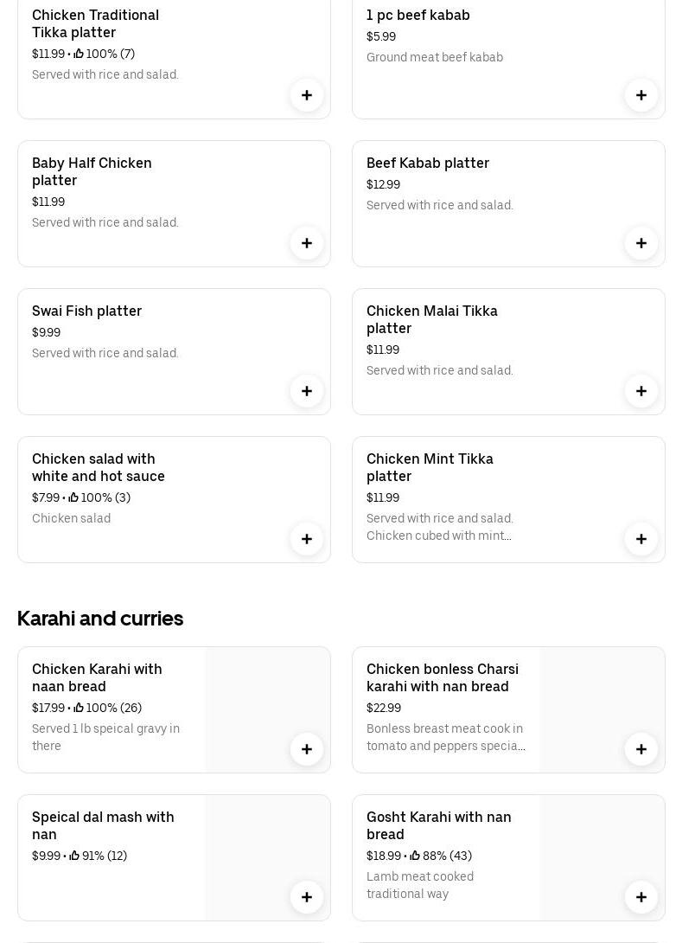
Task: Open Beef Kabab platter details
Action: pyautogui.click(x=427, y=163)
